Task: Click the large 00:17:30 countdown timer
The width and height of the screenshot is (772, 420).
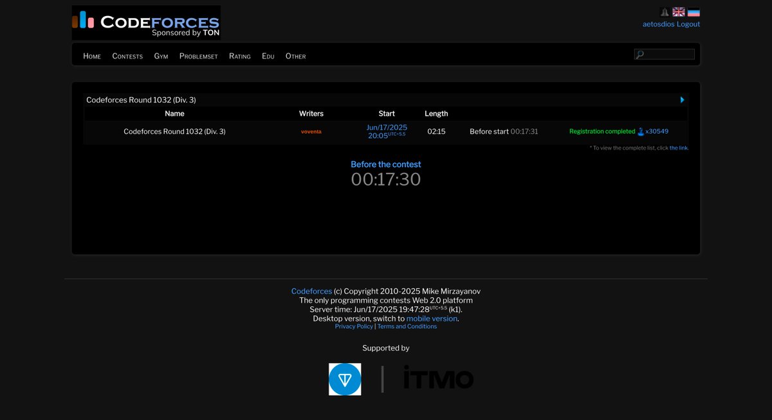Action: coord(386,180)
